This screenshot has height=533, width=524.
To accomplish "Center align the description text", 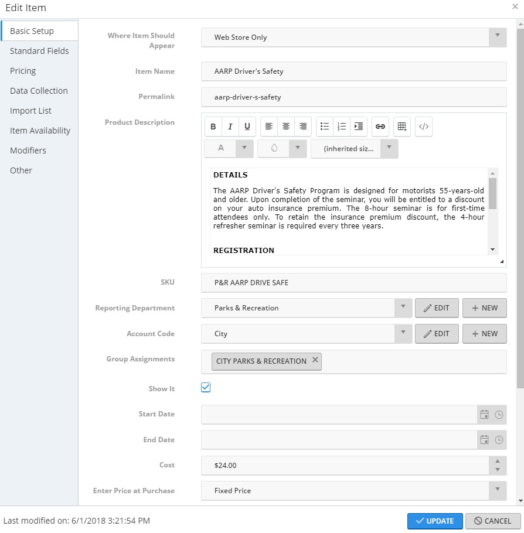I will (x=286, y=127).
